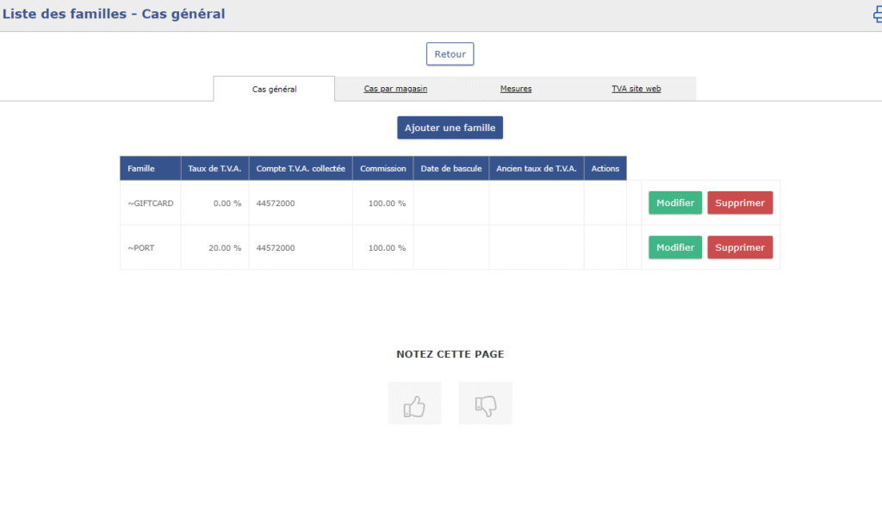Select the Cas général tab
The width and height of the screenshot is (882, 505).
point(274,89)
